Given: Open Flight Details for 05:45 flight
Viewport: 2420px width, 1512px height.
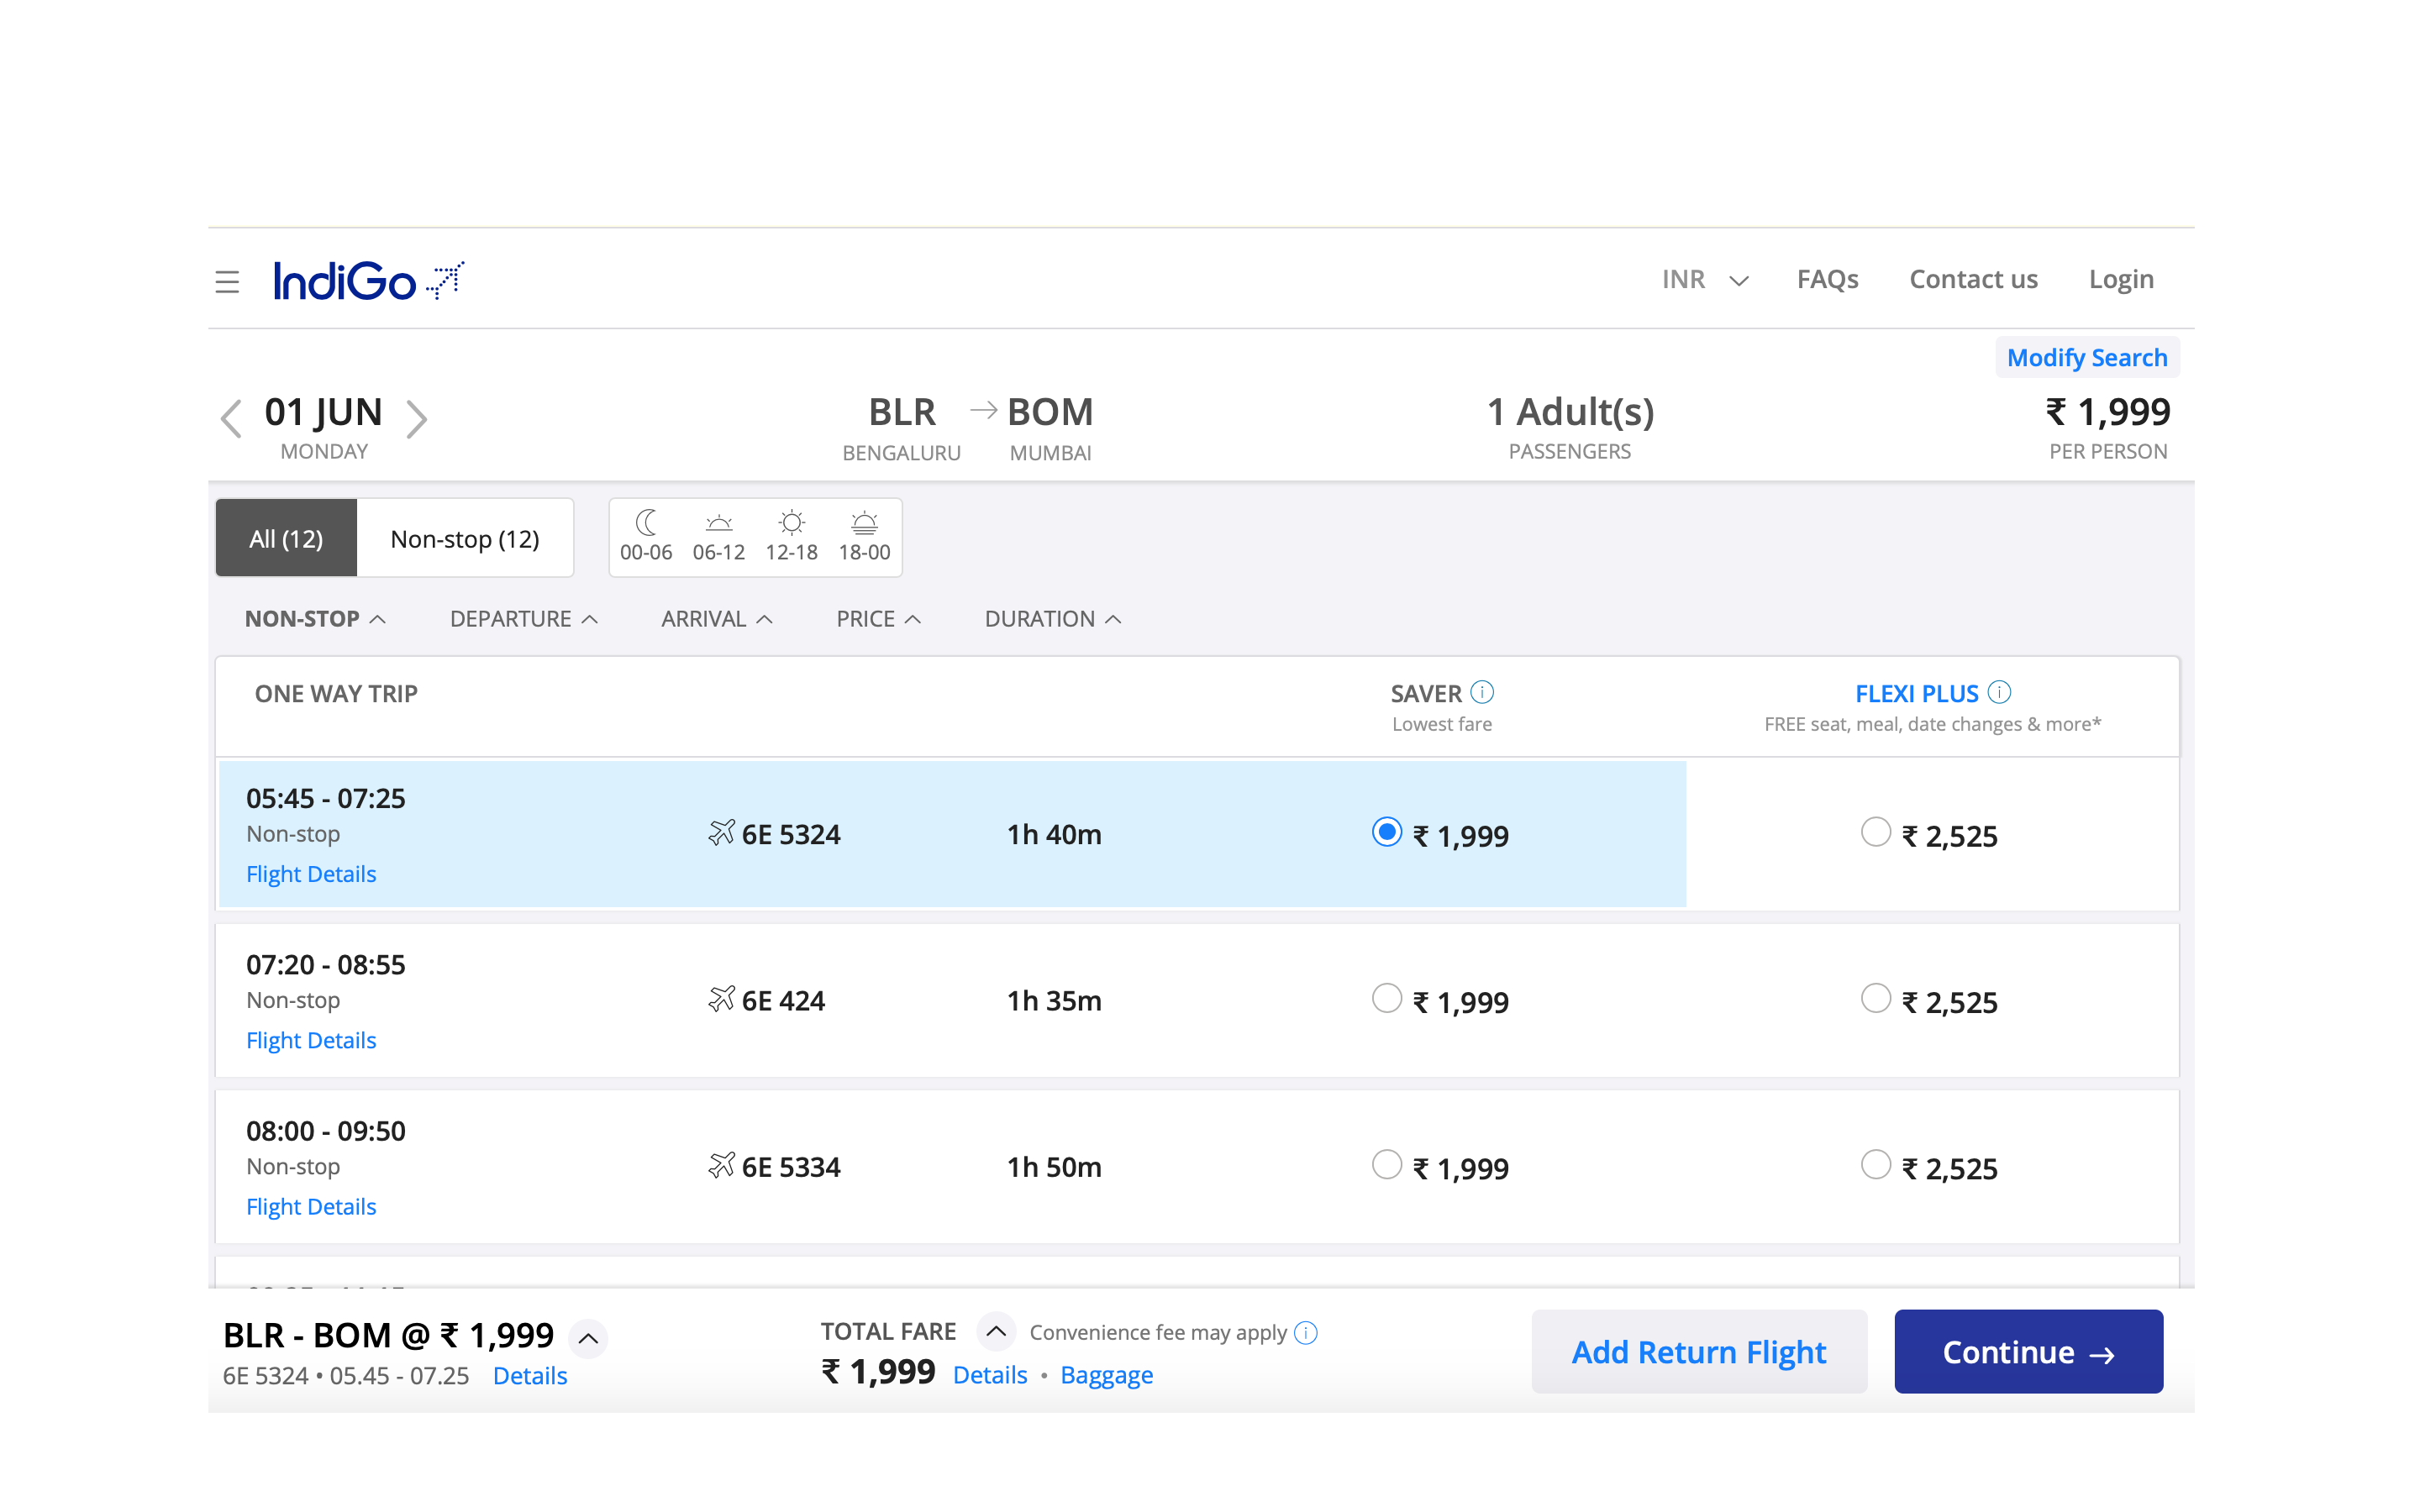Looking at the screenshot, I should pyautogui.click(x=311, y=874).
